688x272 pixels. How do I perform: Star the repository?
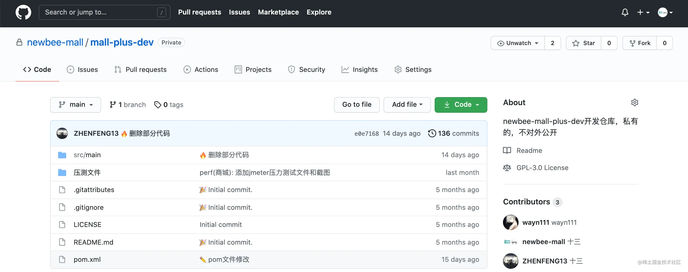click(x=584, y=43)
